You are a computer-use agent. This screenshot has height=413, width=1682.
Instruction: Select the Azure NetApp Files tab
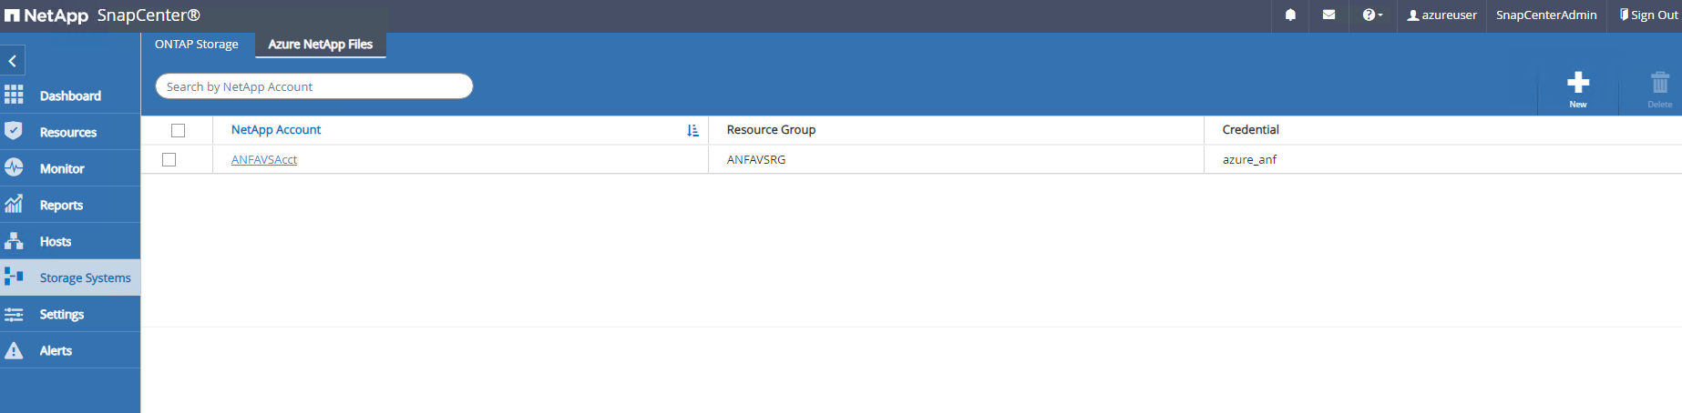pyautogui.click(x=321, y=44)
